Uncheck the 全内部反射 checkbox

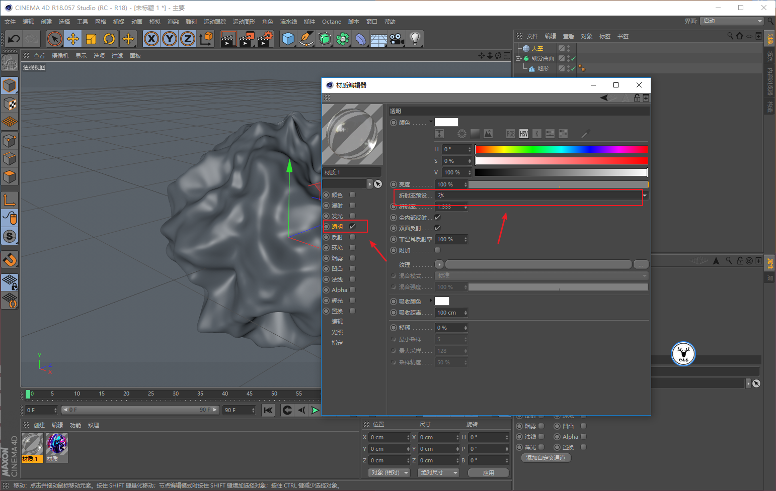coord(438,217)
